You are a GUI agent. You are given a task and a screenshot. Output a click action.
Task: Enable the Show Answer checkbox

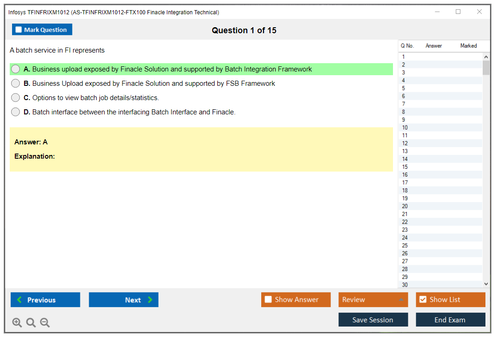coord(269,300)
